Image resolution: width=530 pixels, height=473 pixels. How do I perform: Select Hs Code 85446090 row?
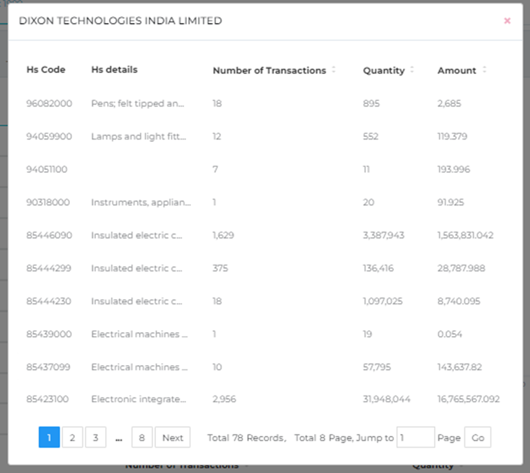click(49, 236)
